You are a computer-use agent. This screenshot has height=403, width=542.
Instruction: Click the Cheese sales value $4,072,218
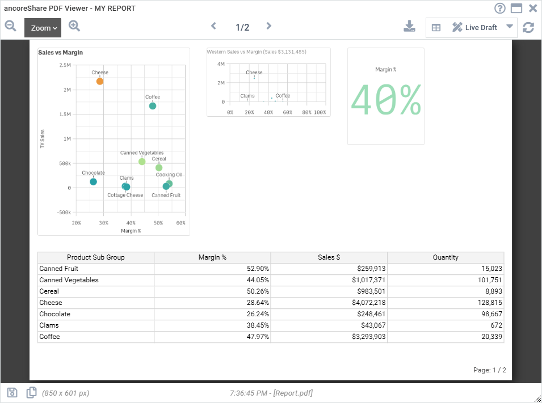[x=368, y=303]
